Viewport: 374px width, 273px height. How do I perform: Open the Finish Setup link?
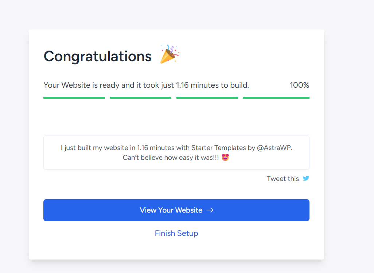[x=176, y=233]
